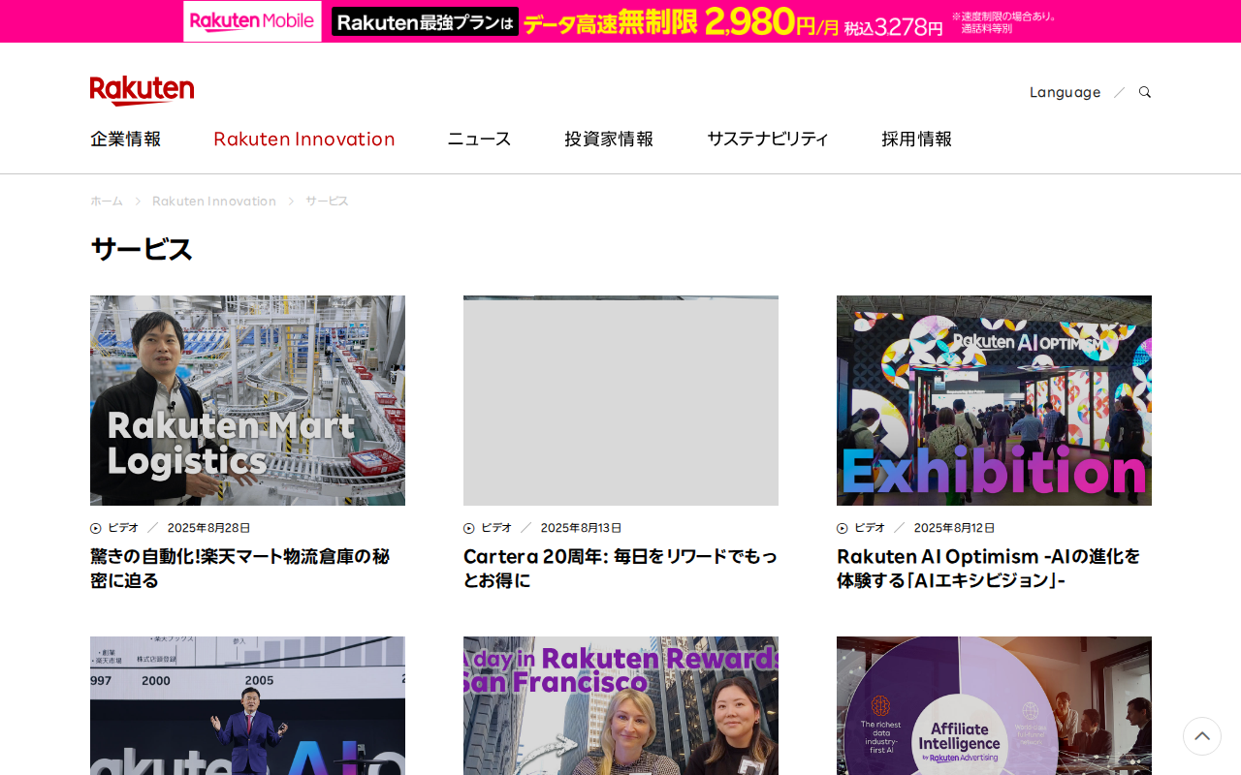This screenshot has width=1241, height=775.
Task: Select the Rakuten Innovation tab in navigation
Action: (x=303, y=137)
